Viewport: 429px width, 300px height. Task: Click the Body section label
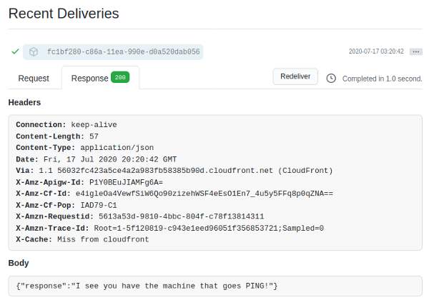click(x=19, y=263)
